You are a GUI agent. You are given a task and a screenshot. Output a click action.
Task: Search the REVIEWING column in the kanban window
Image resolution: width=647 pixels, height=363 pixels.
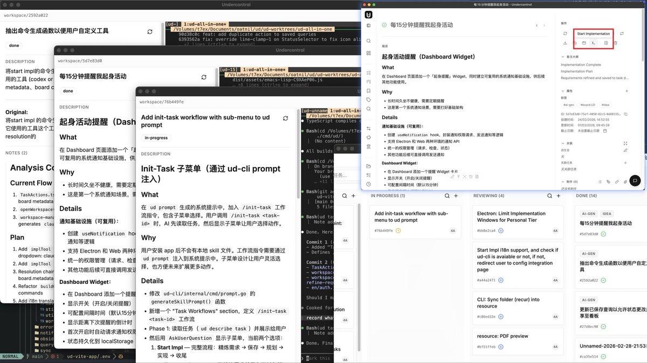coord(550,196)
